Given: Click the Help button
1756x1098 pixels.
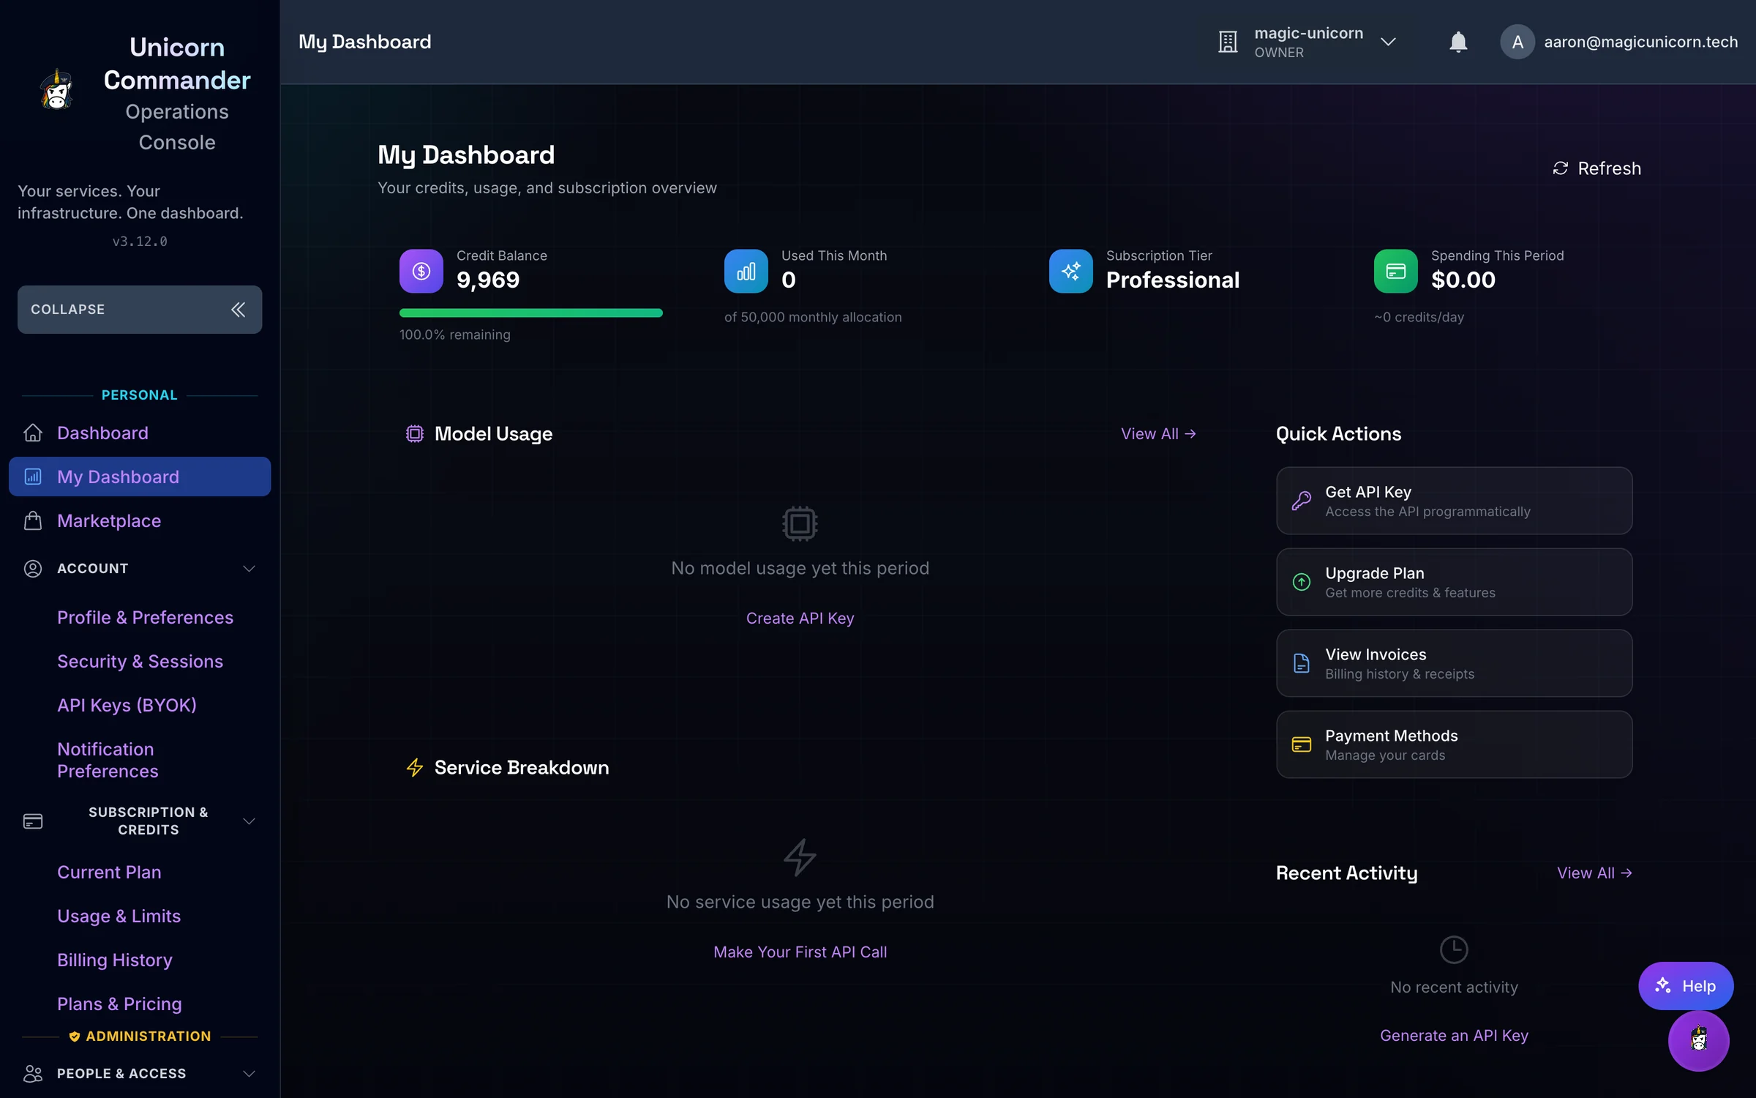Looking at the screenshot, I should (x=1686, y=986).
